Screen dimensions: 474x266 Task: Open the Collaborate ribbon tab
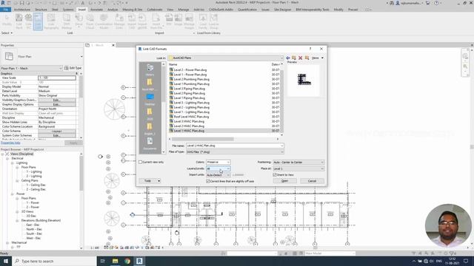(155, 10)
